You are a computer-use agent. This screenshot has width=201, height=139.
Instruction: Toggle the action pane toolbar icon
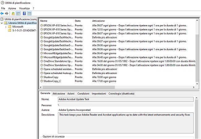[x=29, y=13]
